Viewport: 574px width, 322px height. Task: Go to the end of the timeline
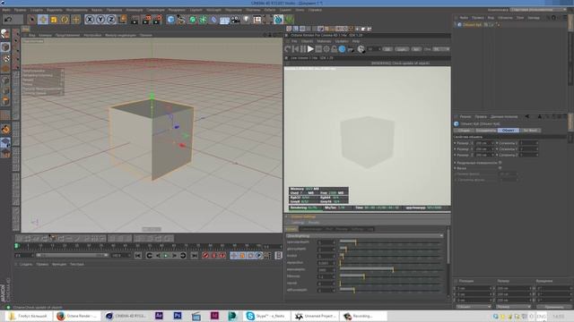tap(195, 256)
